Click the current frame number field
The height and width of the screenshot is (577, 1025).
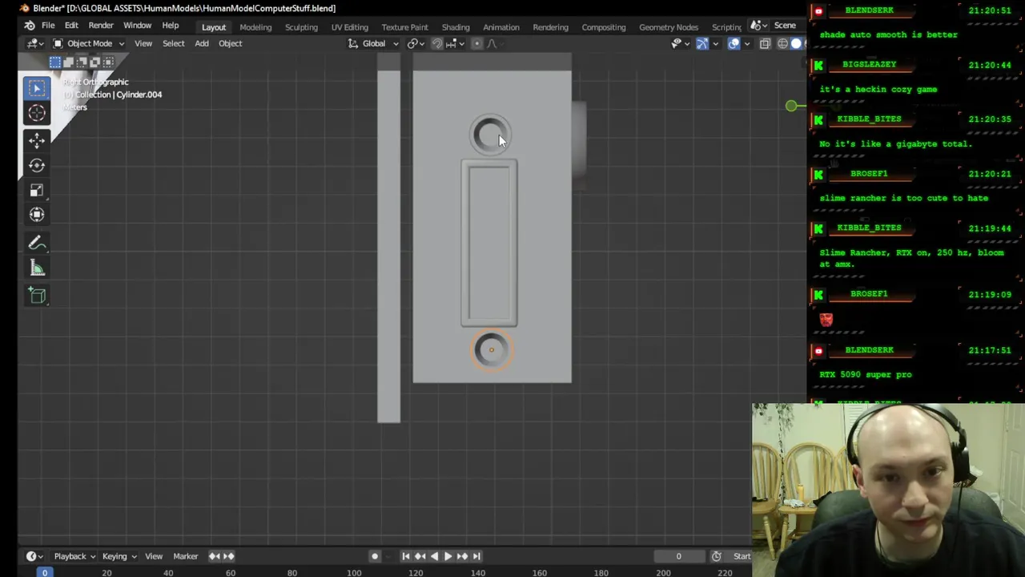tap(678, 556)
